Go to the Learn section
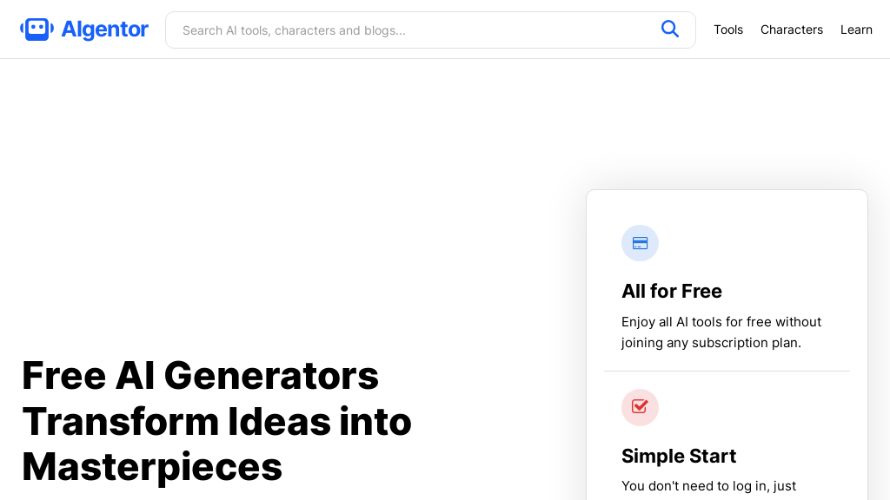Image resolution: width=890 pixels, height=500 pixels. click(856, 30)
